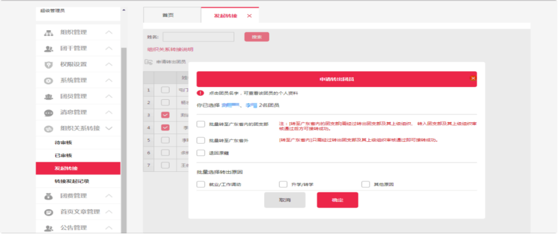Click the 权限设置 shield icon

click(x=49, y=65)
